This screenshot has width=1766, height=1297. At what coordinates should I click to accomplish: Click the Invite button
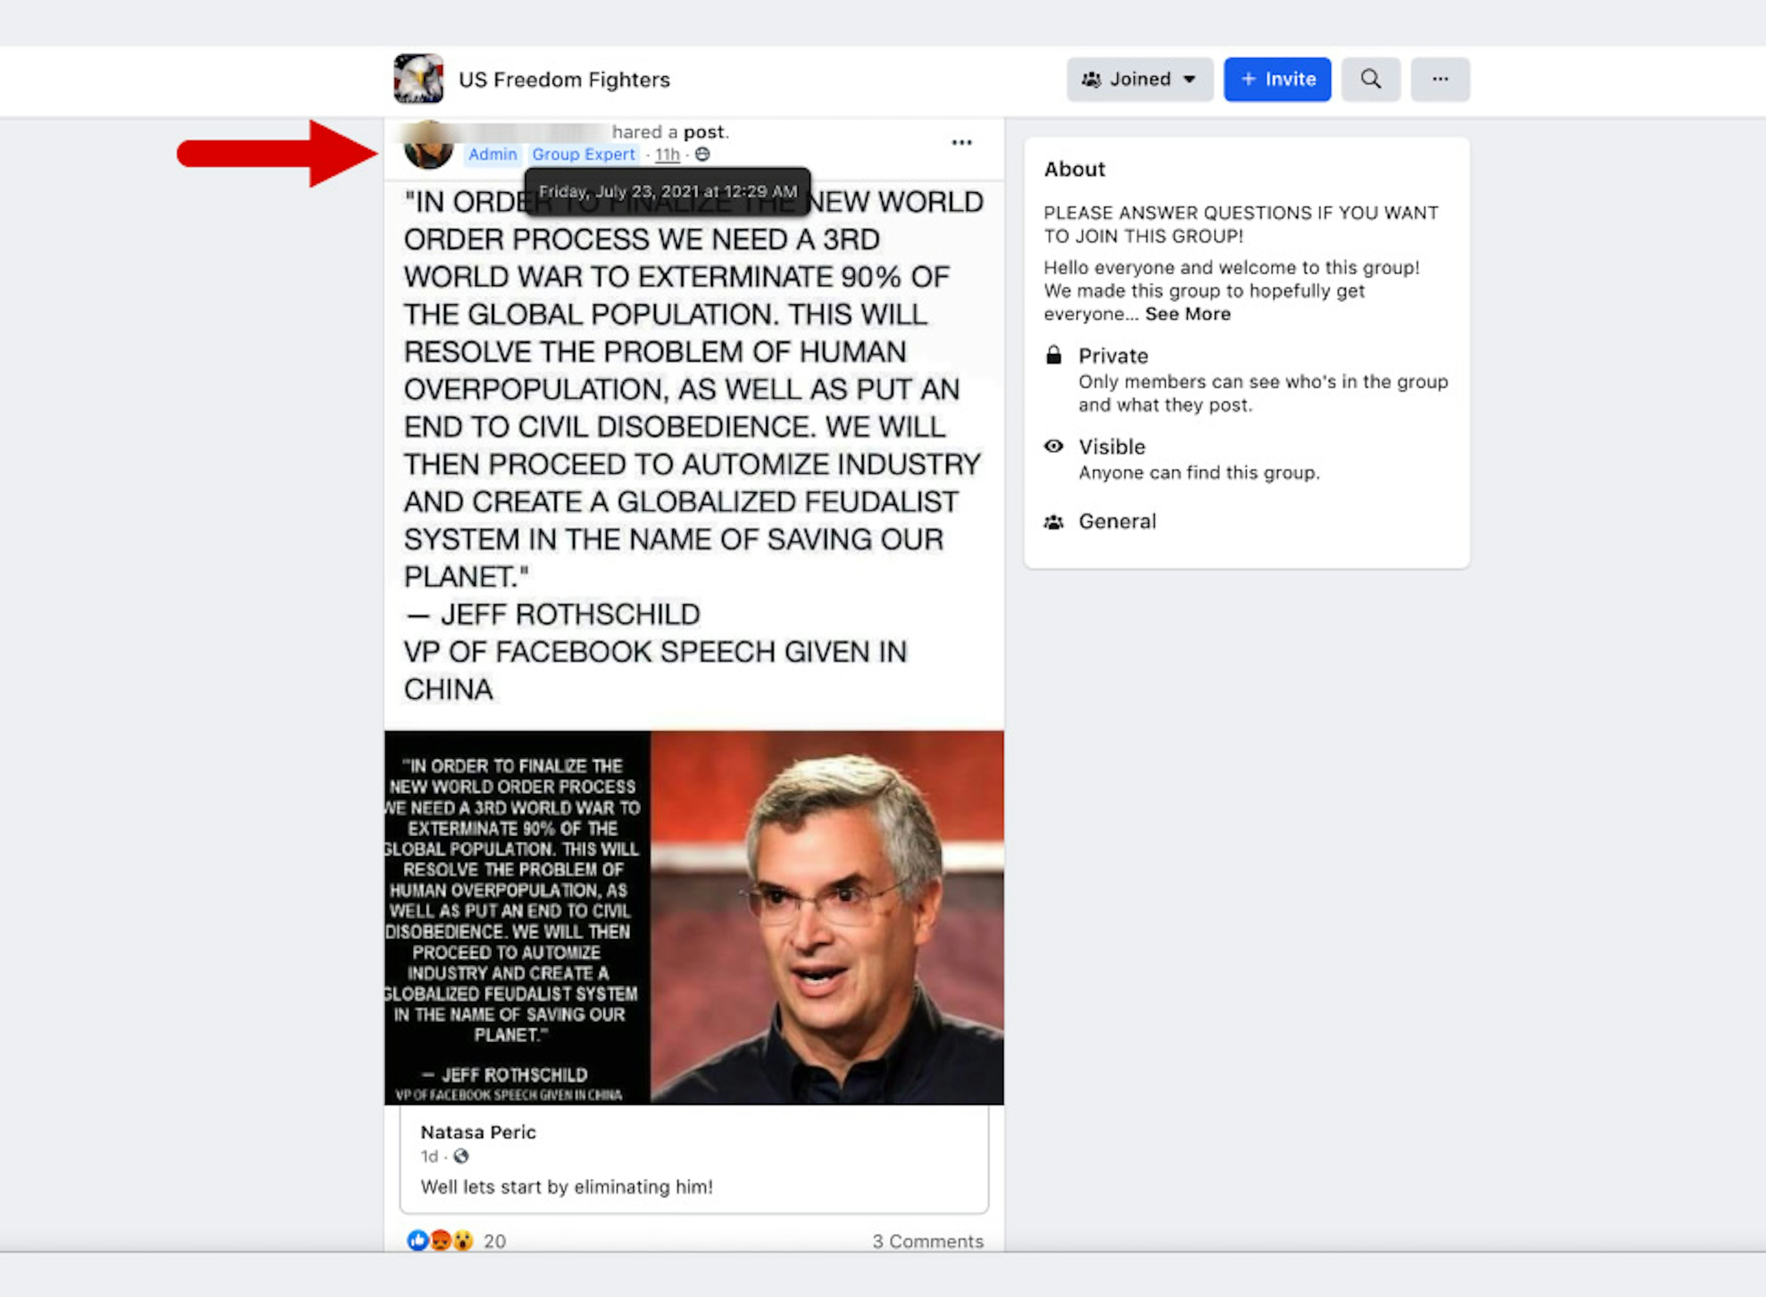[1277, 79]
